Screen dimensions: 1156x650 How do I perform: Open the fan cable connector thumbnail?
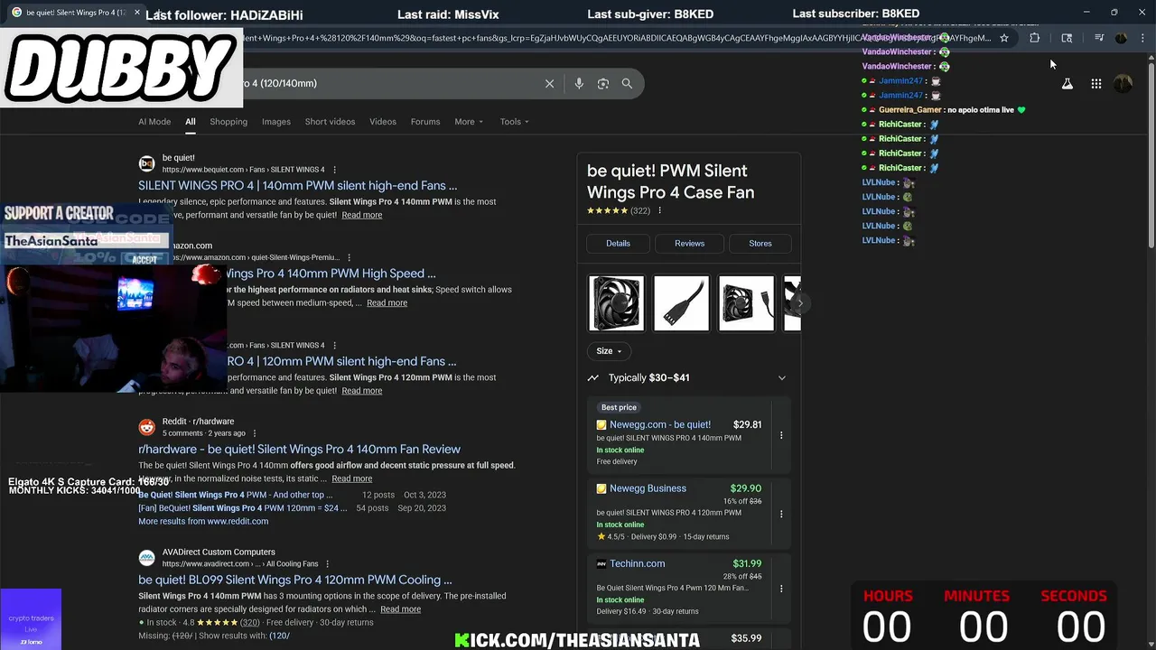[x=681, y=303]
